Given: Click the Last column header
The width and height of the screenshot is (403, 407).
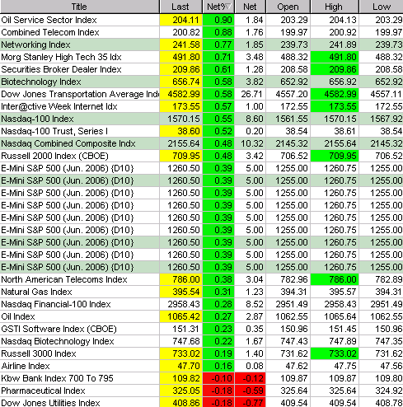Looking at the screenshot, I should (180, 7).
